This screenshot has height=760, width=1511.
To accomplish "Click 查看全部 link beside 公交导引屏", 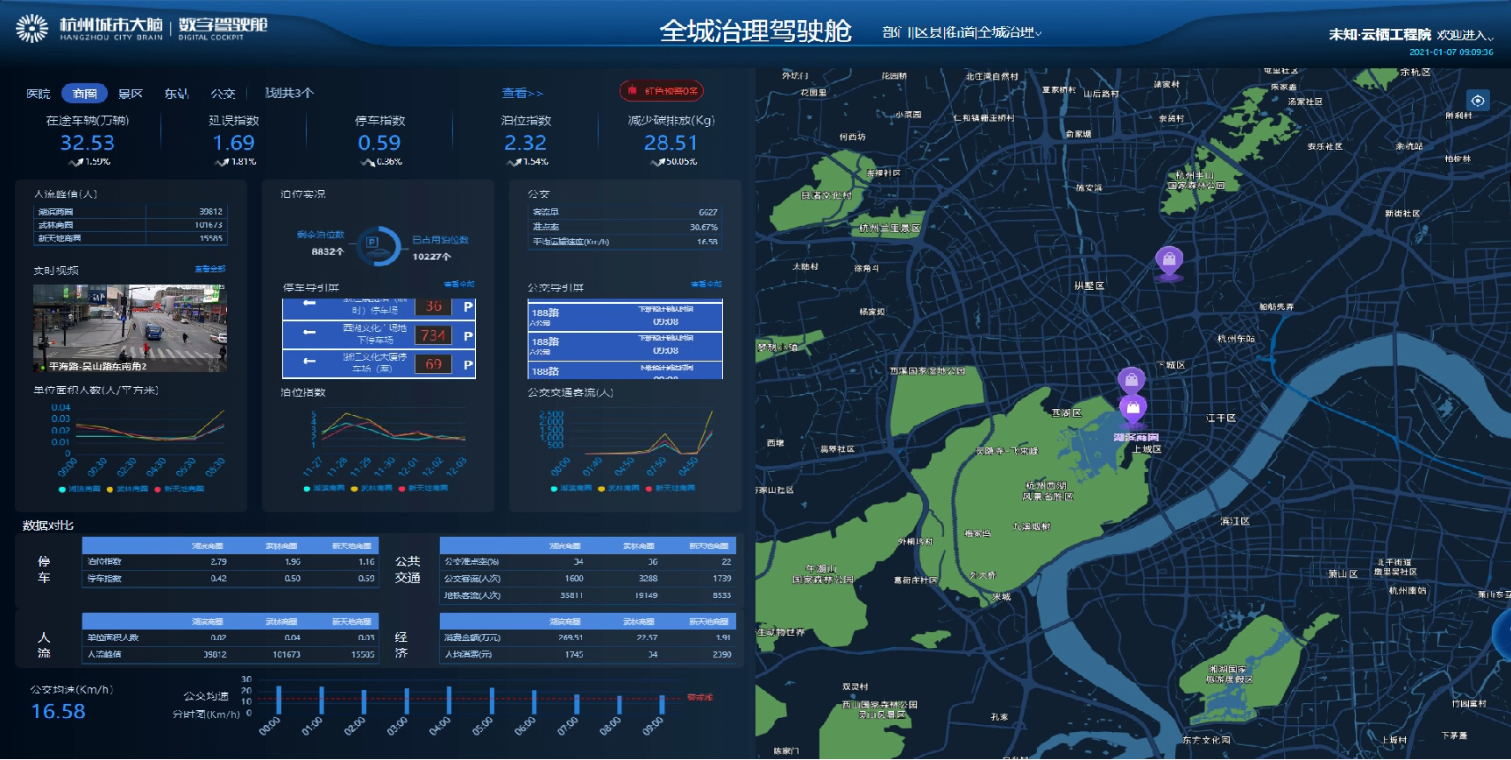I will [x=706, y=284].
